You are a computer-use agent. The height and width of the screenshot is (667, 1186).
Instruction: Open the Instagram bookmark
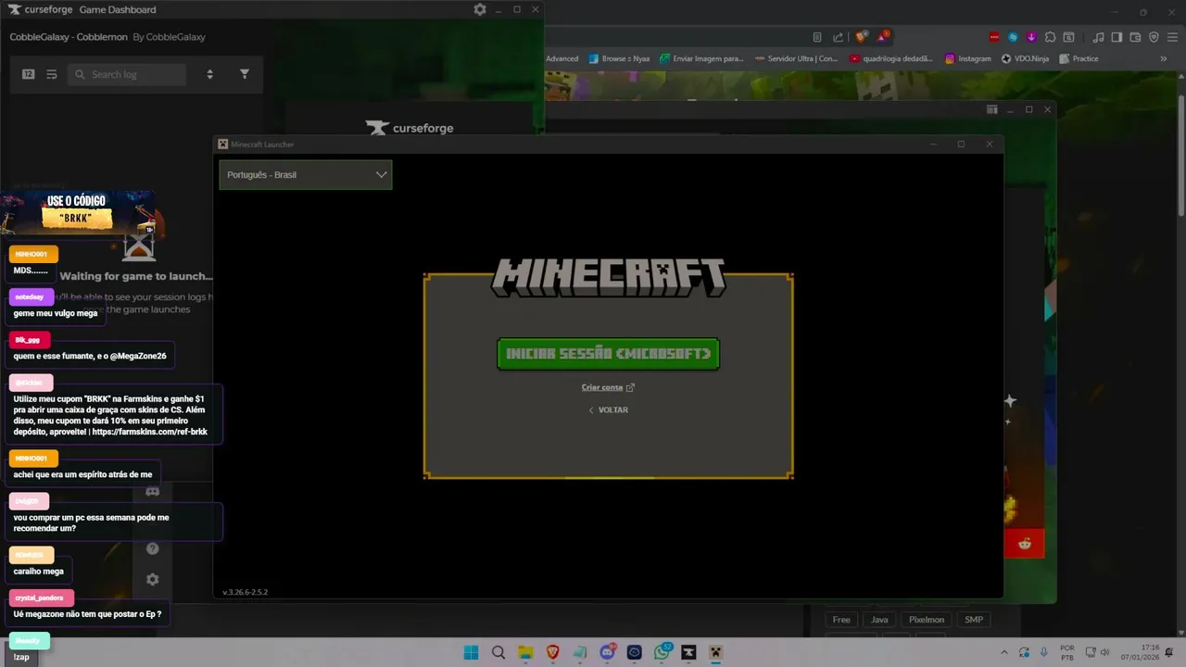point(968,58)
